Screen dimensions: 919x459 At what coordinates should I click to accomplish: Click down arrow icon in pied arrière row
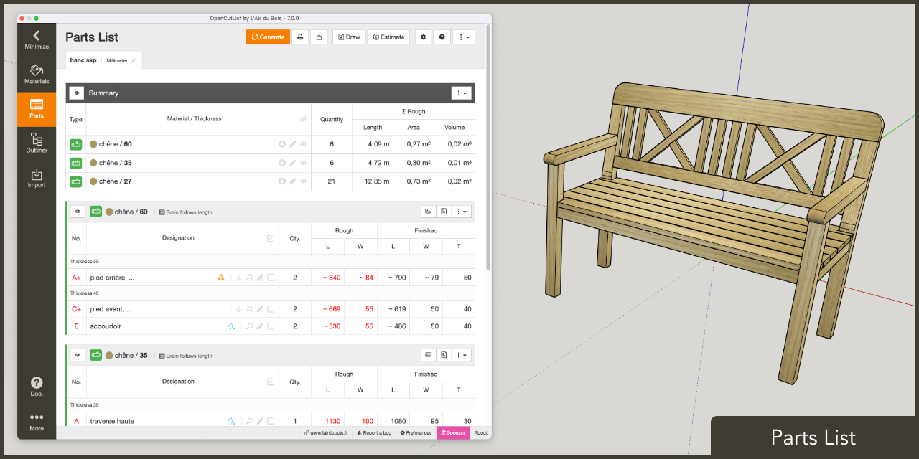239,278
